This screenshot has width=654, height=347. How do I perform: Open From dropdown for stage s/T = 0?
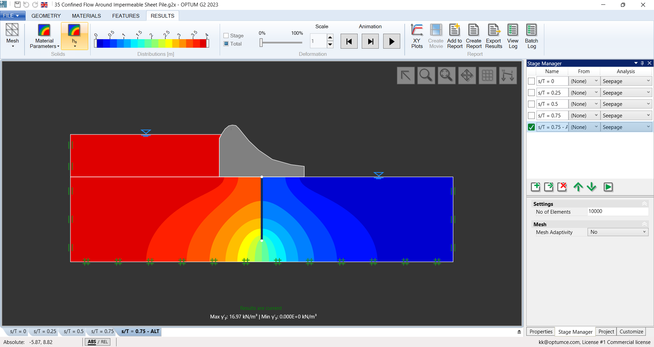(x=584, y=81)
